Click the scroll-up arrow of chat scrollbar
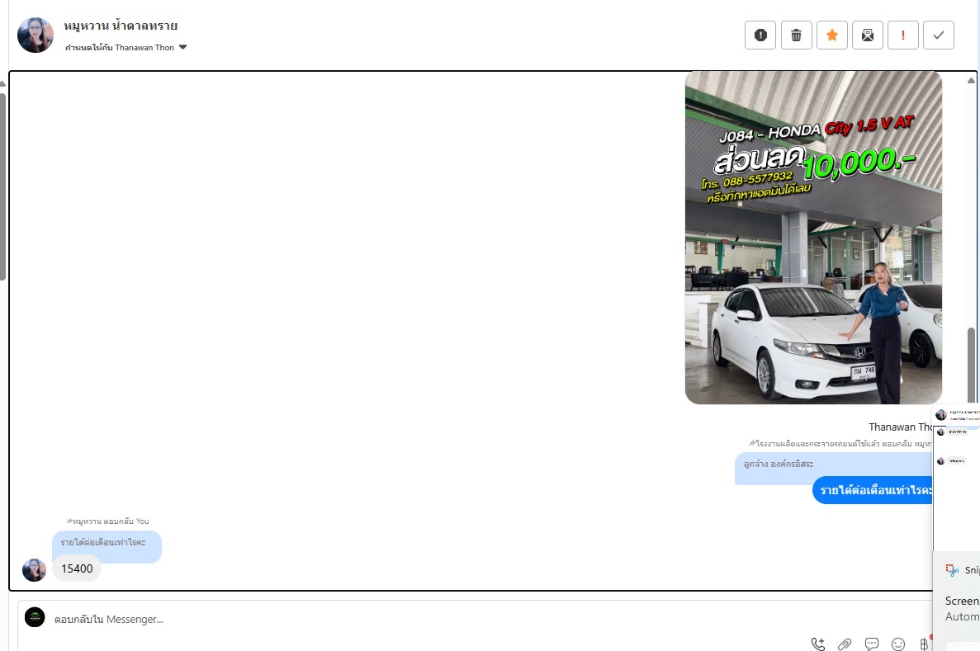Screen dimensions: 980x651 (971, 81)
